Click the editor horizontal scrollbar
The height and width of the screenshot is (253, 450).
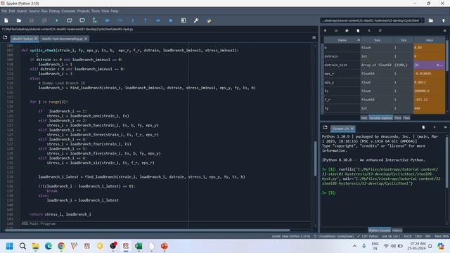148,230
